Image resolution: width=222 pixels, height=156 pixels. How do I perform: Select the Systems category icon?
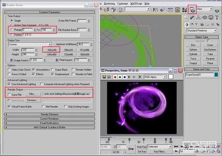click(218, 24)
